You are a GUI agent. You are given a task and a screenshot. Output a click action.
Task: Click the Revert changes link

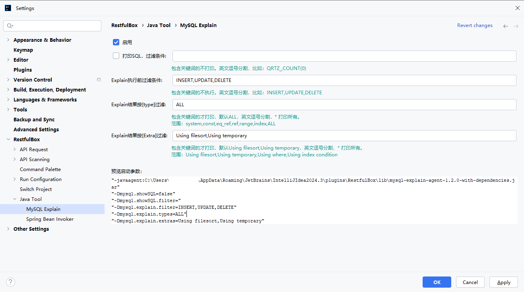click(x=475, y=25)
